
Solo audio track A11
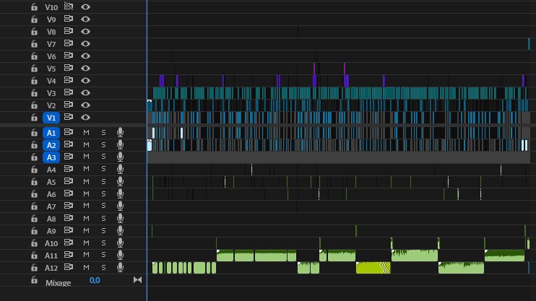tap(103, 256)
